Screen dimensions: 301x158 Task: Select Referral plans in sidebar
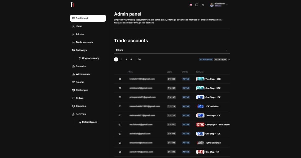point(89,122)
